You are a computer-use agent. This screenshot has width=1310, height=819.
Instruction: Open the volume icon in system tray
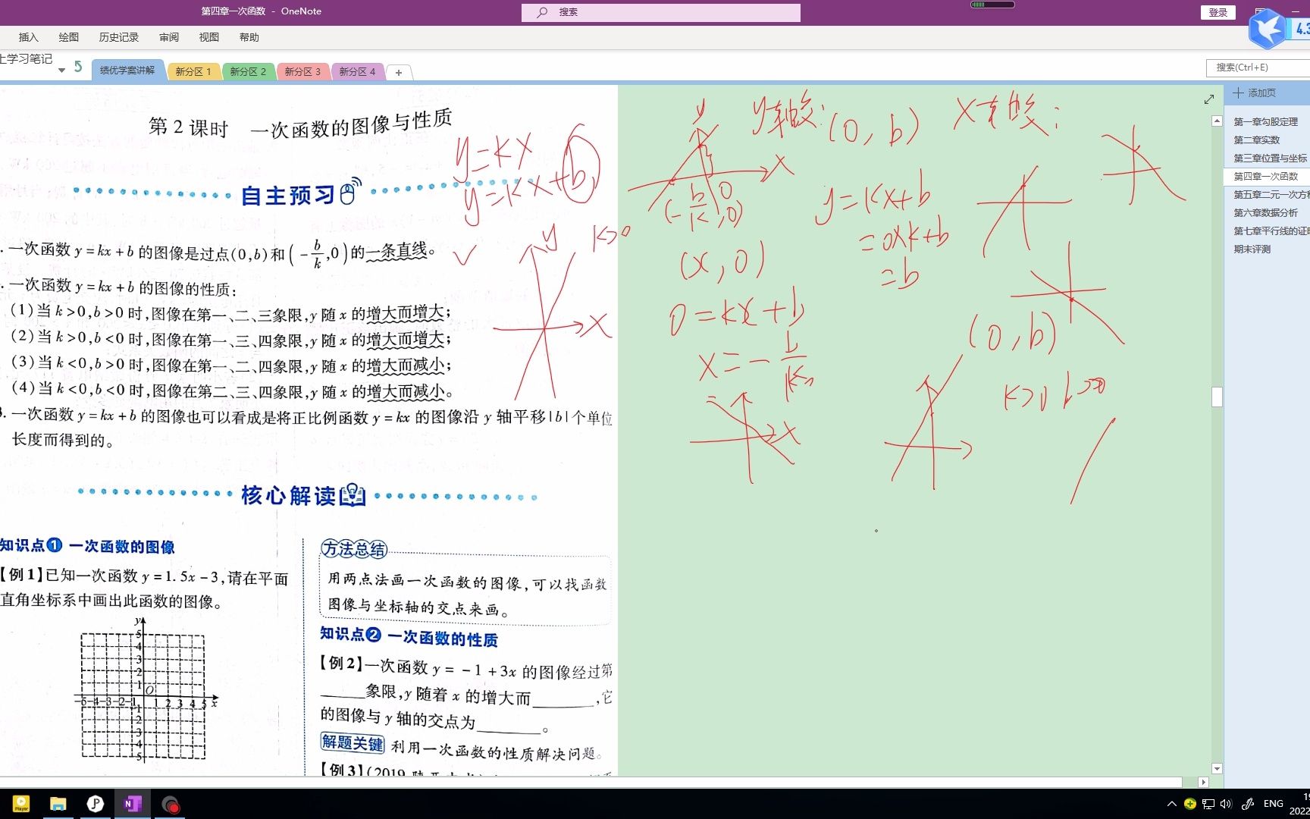point(1224,803)
